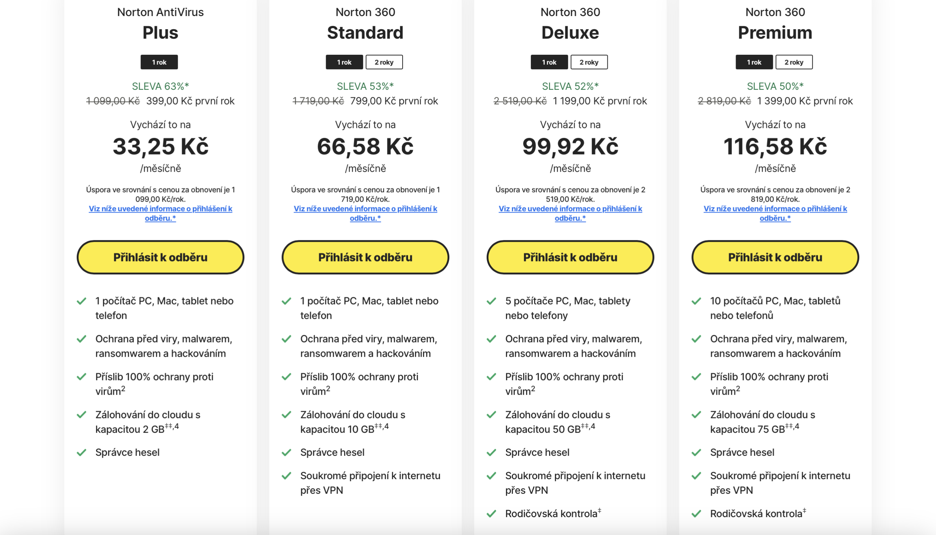
Task: Open subscription info link under Deluxe plan
Action: pos(570,213)
